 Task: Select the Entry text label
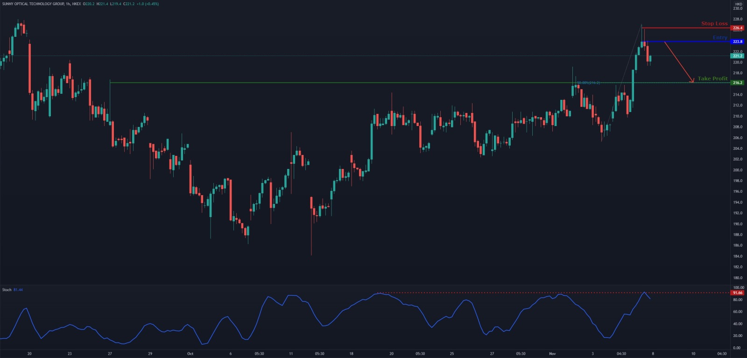point(720,37)
